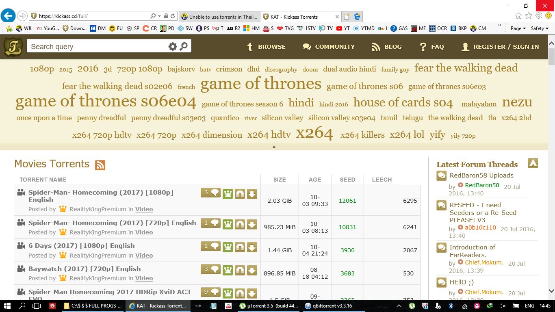Click the YT bookmark in favorites bar
555x312 pixels.
click(x=343, y=28)
